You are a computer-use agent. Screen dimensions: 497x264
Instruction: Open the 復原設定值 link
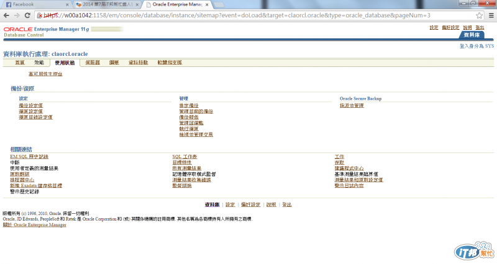(x=30, y=112)
